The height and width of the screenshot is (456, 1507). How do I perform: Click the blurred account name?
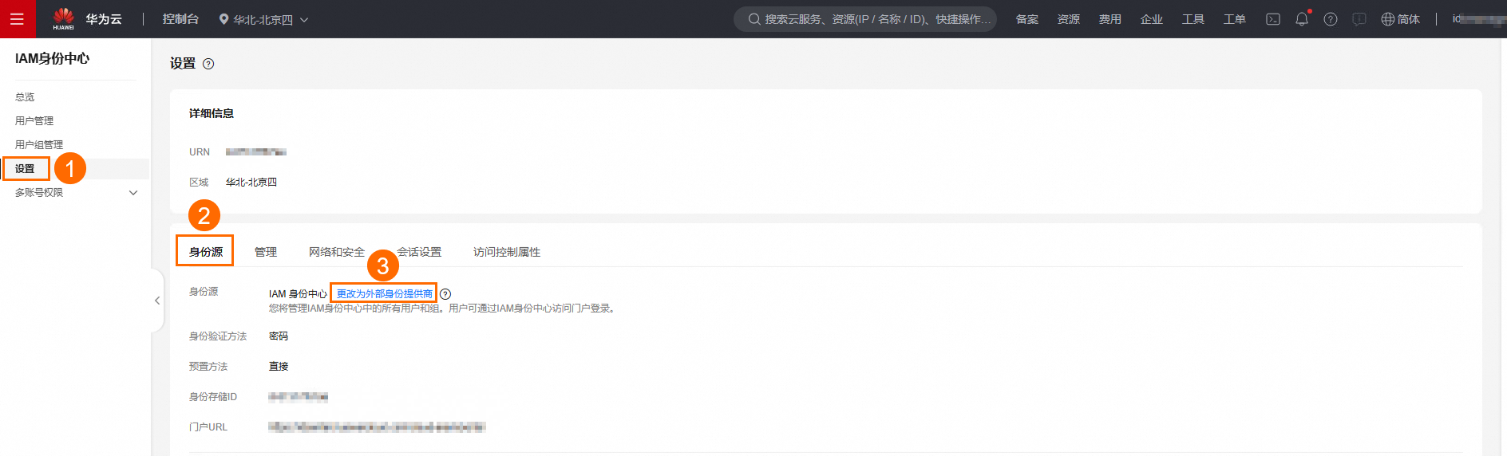point(1478,19)
